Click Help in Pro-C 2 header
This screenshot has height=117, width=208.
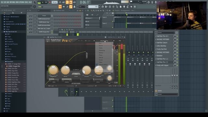[120, 41]
